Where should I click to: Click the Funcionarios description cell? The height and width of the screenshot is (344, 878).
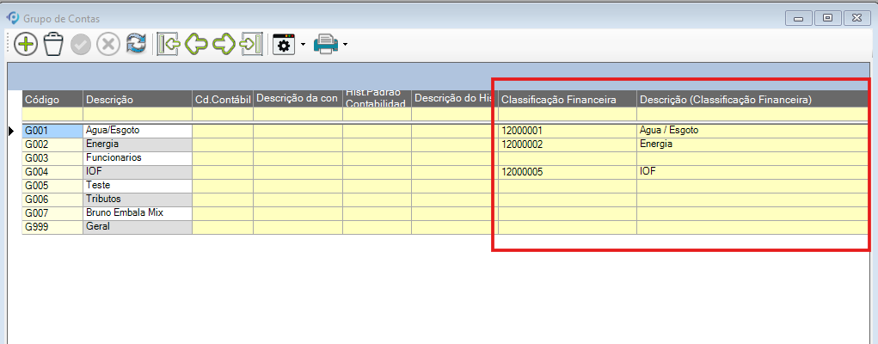pyautogui.click(x=137, y=158)
